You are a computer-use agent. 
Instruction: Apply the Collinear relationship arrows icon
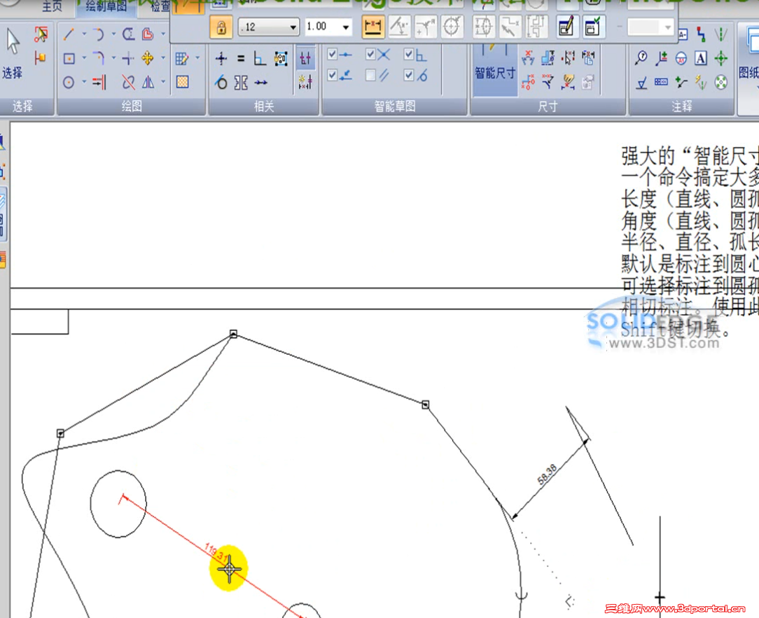(x=261, y=83)
